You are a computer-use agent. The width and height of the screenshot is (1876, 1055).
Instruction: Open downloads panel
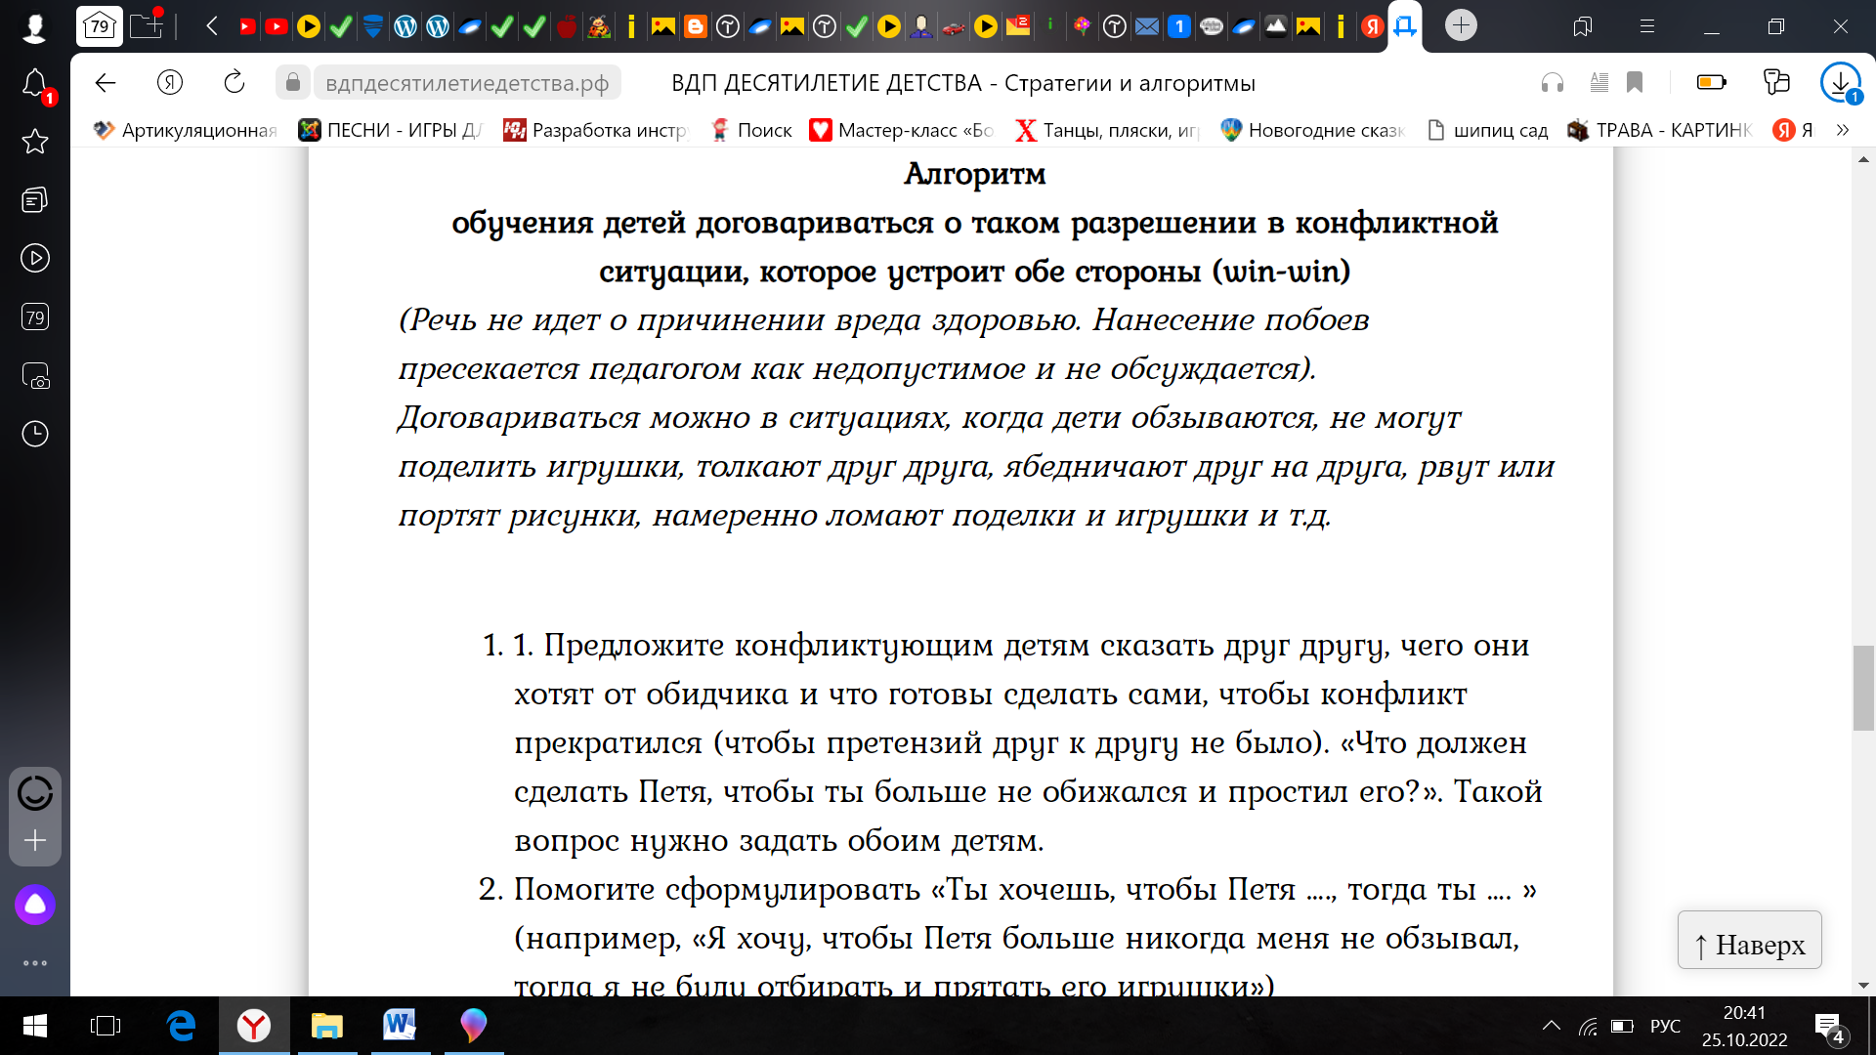(x=1841, y=83)
